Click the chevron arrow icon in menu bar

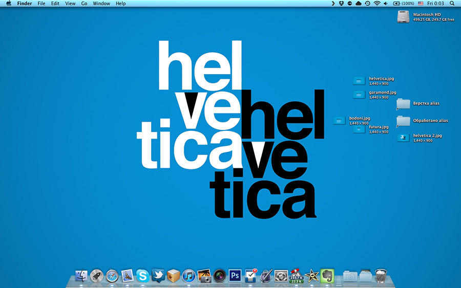click(333, 4)
